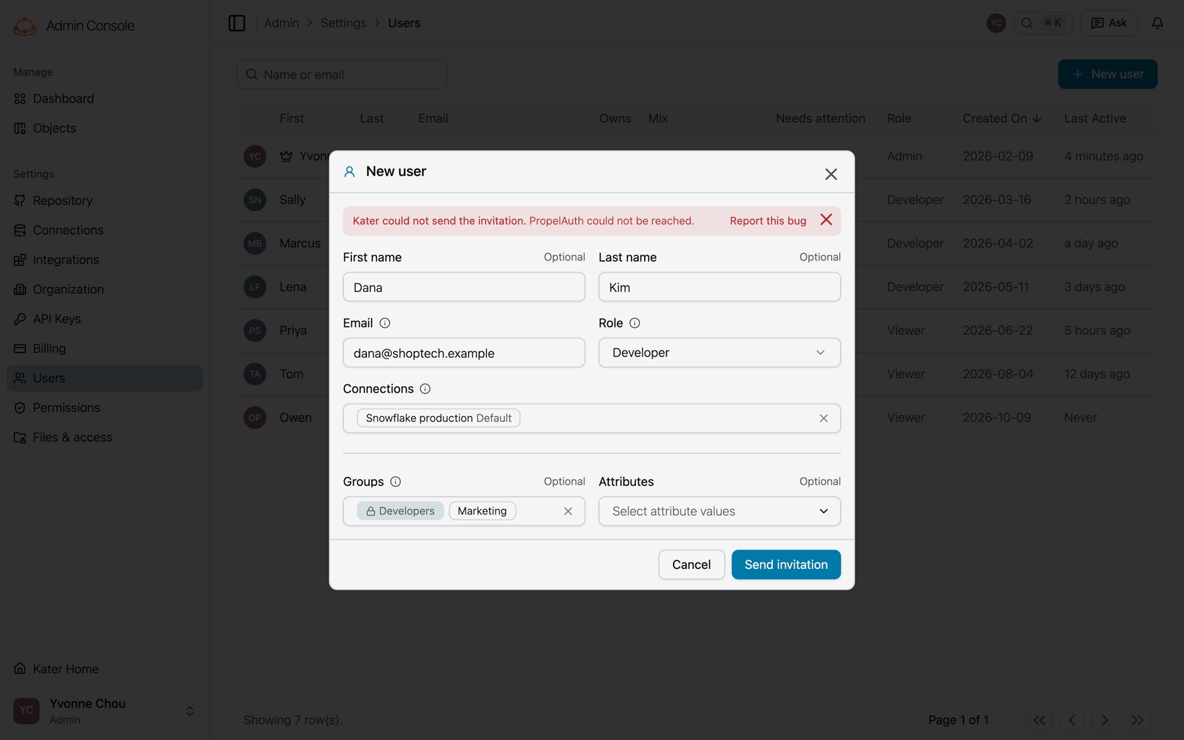
Task: Click the Ask button
Action: [1109, 23]
